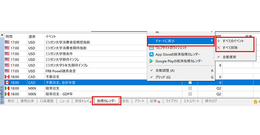
Task: Click US flag on ミシガン大学現条件 row
Action: click(7, 54)
